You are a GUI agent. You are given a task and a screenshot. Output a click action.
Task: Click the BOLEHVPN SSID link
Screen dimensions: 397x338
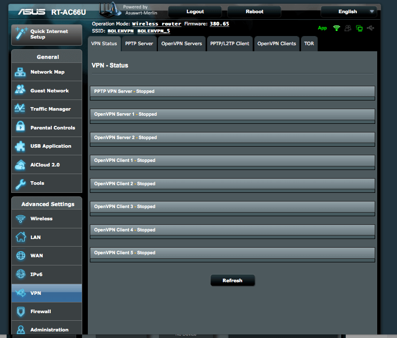click(120, 31)
